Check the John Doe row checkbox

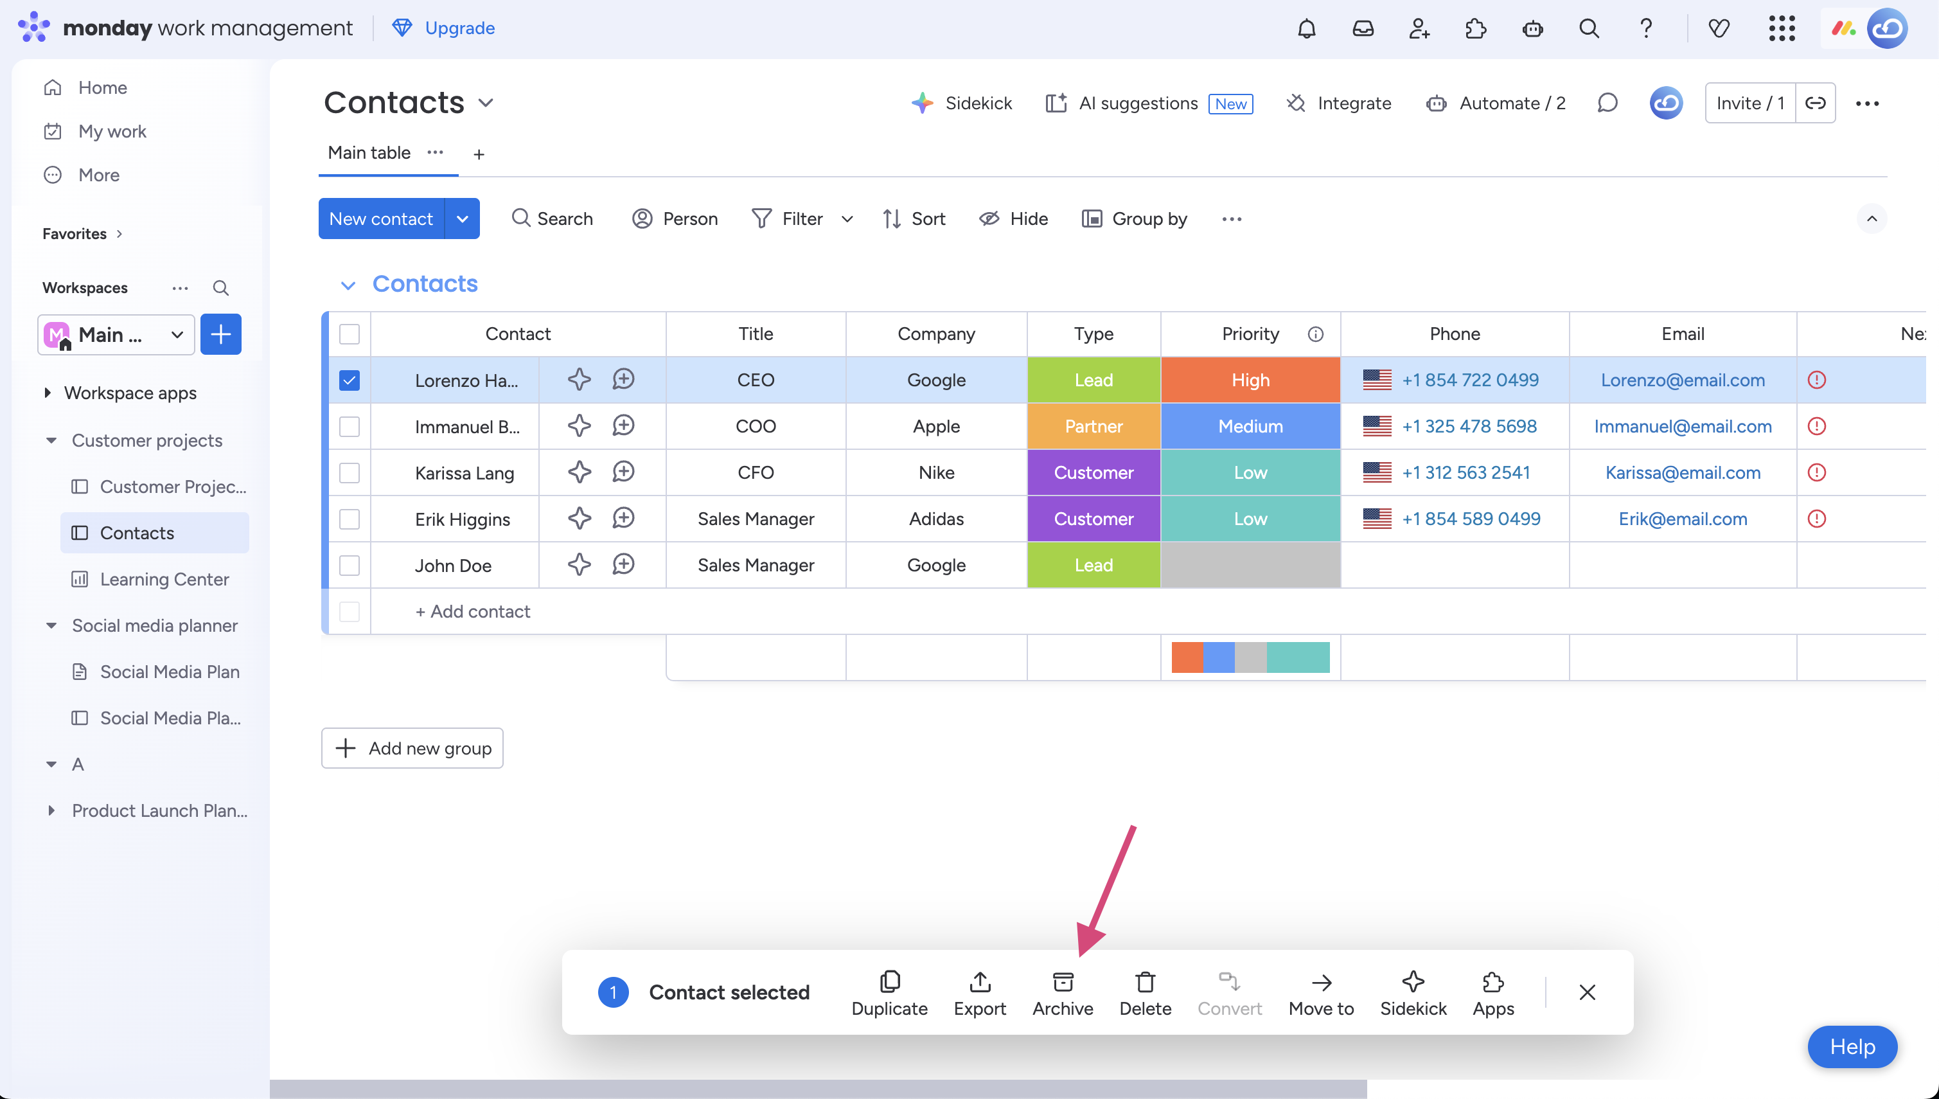(350, 566)
